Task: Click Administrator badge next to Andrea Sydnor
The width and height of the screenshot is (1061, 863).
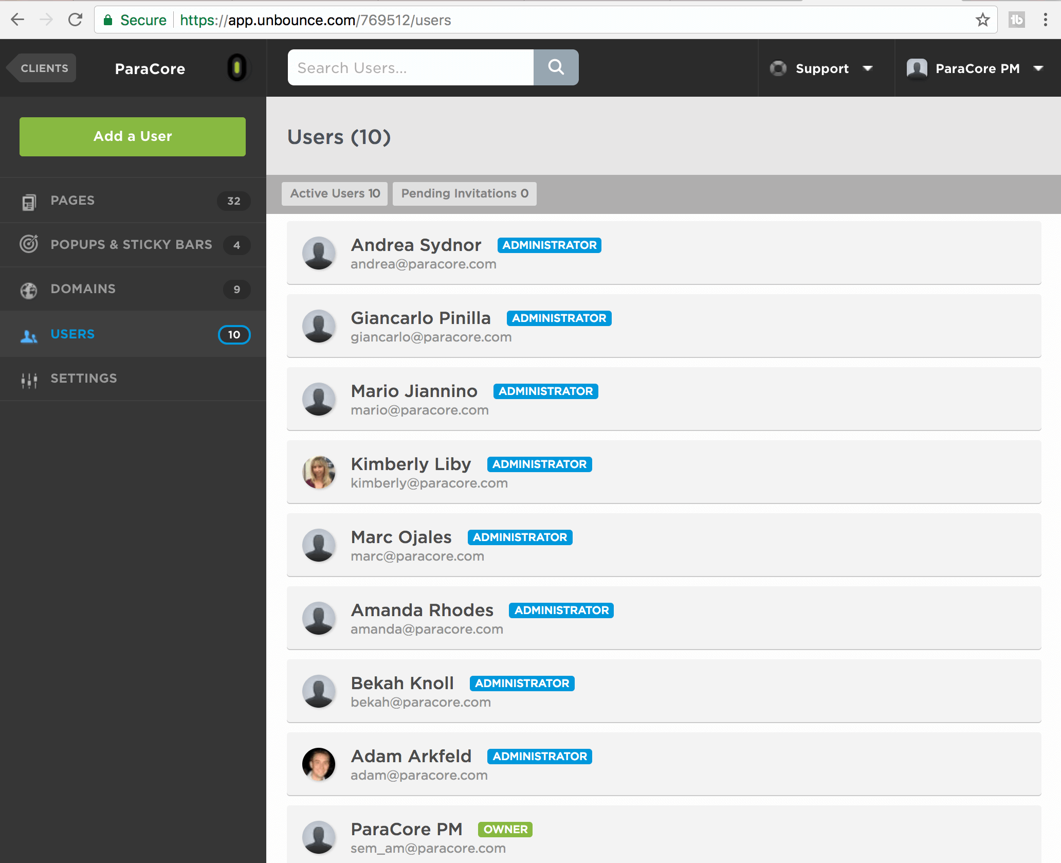Action: (x=550, y=245)
